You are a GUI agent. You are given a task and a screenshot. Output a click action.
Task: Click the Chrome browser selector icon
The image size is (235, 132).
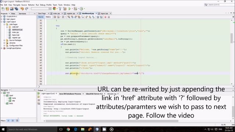(x=54, y=9)
